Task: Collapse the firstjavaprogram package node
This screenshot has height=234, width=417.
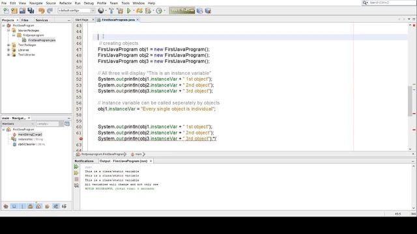Action: pyautogui.click(x=14, y=35)
